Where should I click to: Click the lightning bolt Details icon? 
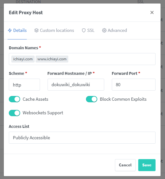click(x=10, y=30)
